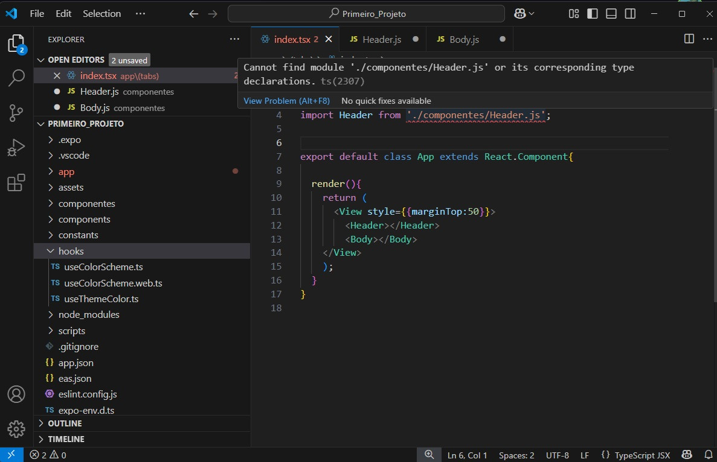Open the Edit menu
717x462 pixels.
coord(63,14)
